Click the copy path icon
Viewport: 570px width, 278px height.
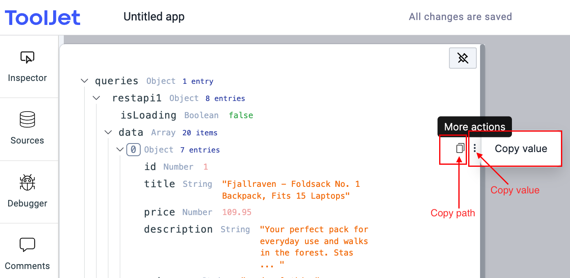[x=460, y=148]
